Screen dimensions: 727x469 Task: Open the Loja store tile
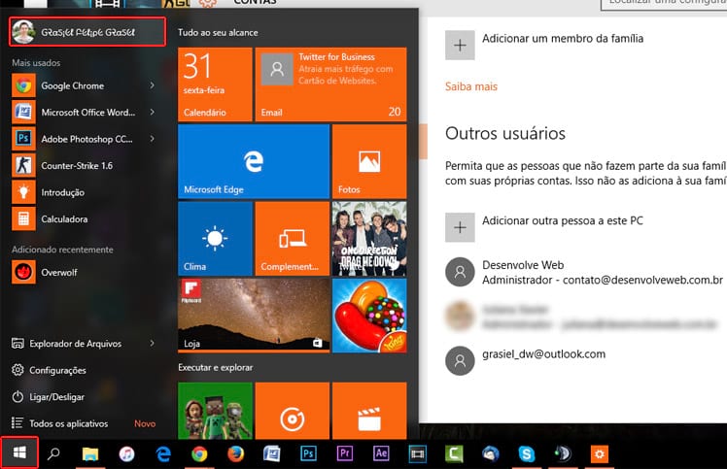point(254,316)
